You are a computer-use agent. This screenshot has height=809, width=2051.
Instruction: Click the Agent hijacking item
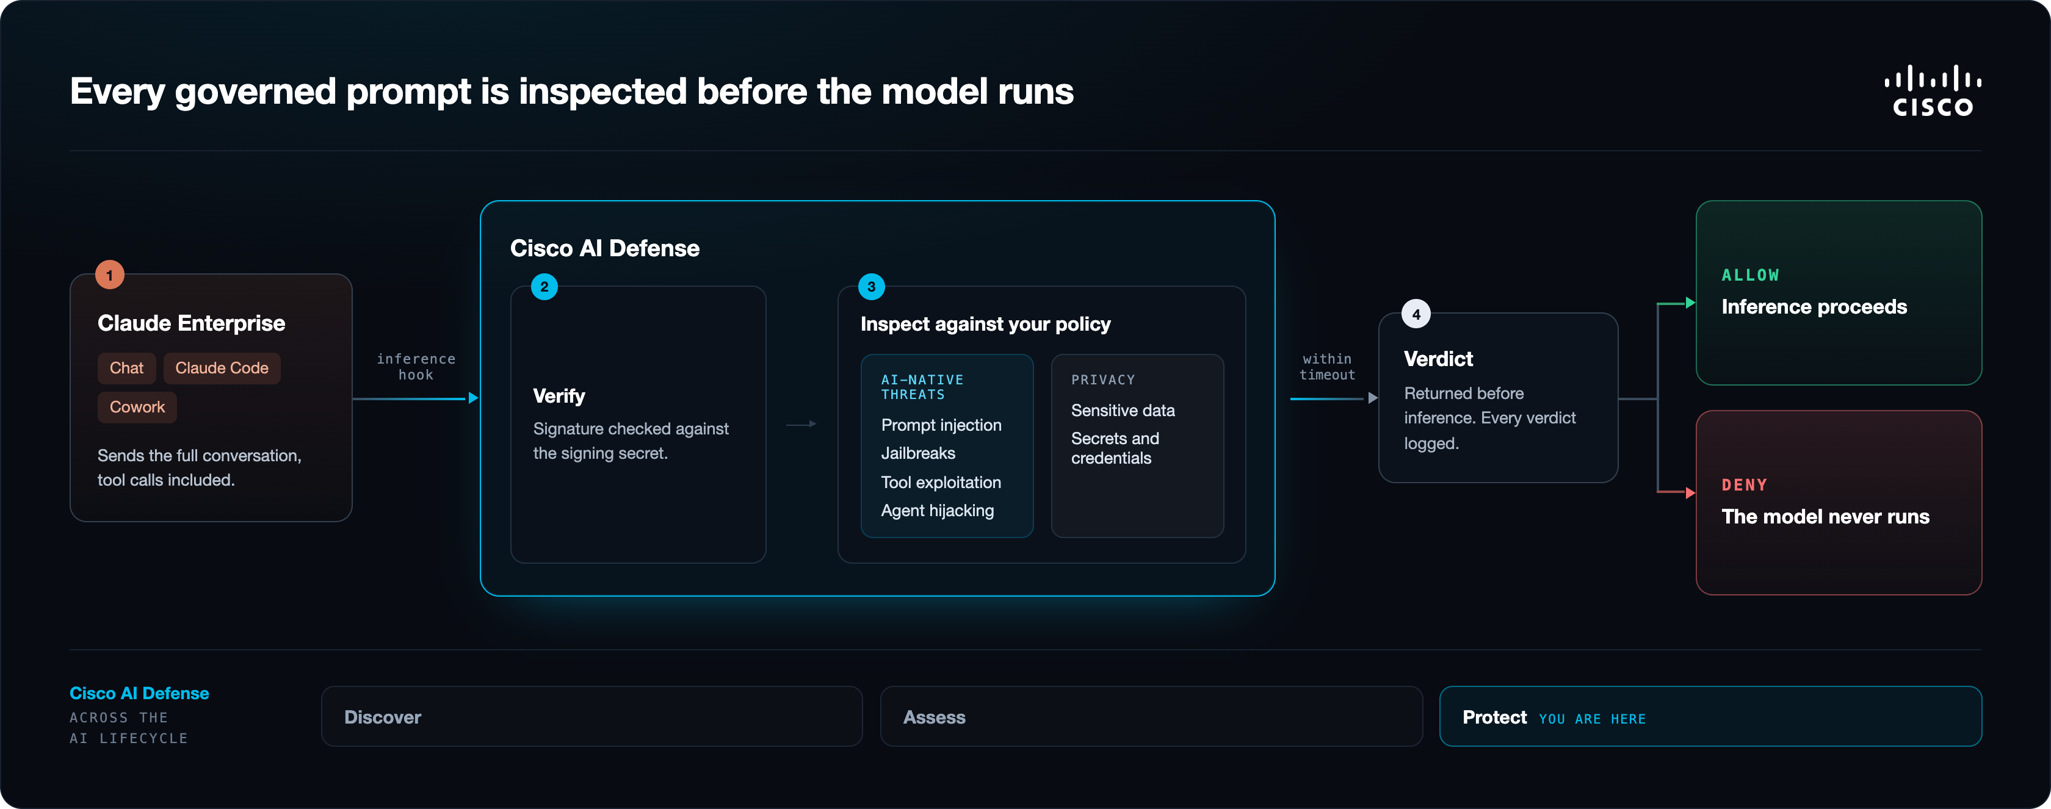937,511
